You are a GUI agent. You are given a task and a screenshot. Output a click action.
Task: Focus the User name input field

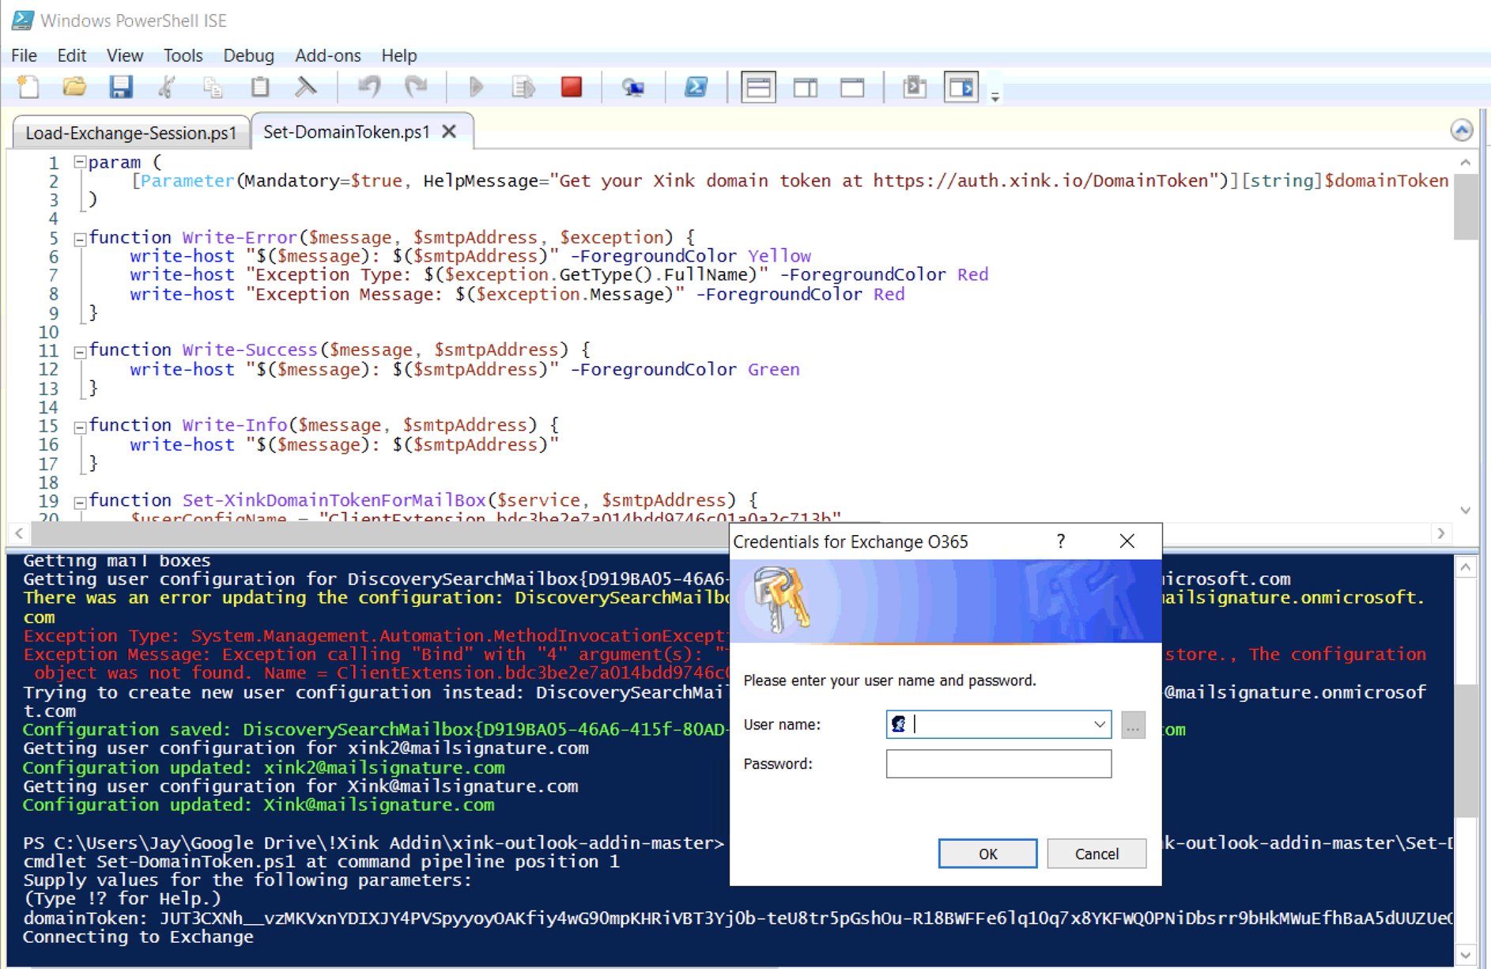click(998, 724)
